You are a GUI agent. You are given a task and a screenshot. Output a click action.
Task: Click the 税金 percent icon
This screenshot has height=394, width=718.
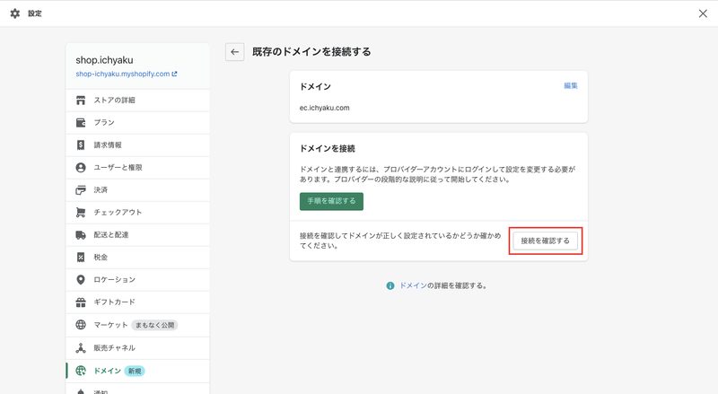tap(81, 257)
